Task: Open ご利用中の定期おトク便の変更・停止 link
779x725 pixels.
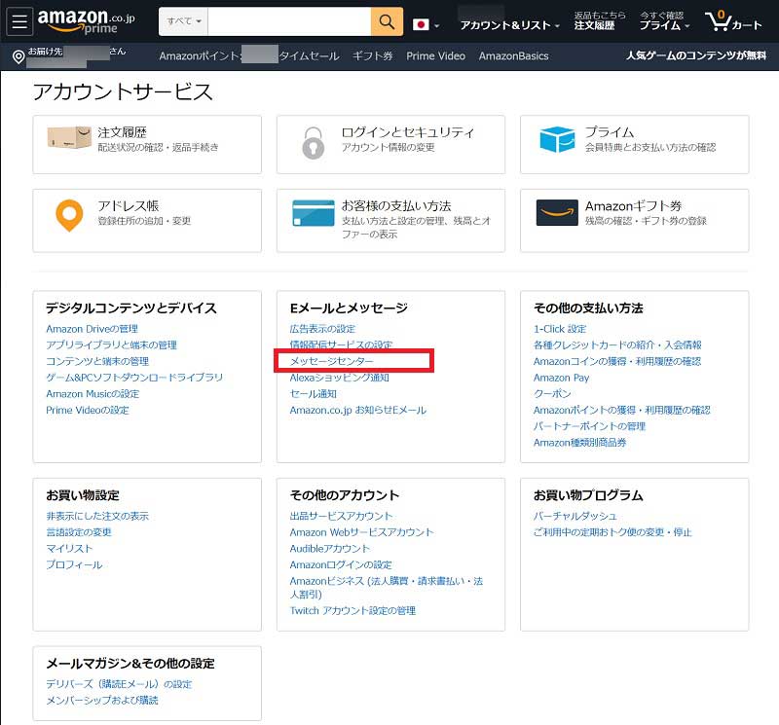Action: point(612,532)
